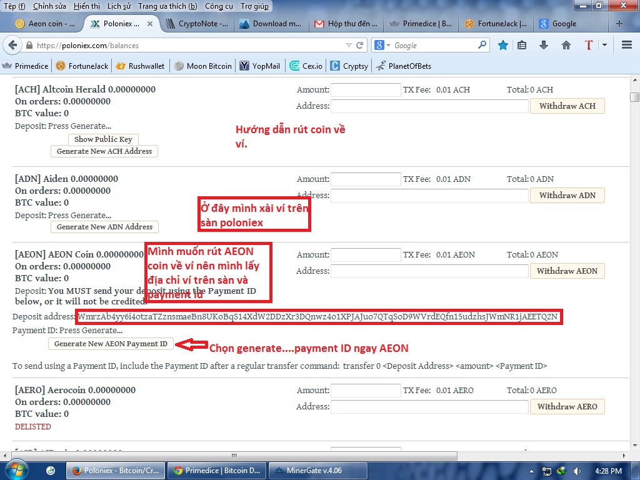Open the bookmarks list icon
The width and height of the screenshot is (640, 480).
coord(522,45)
